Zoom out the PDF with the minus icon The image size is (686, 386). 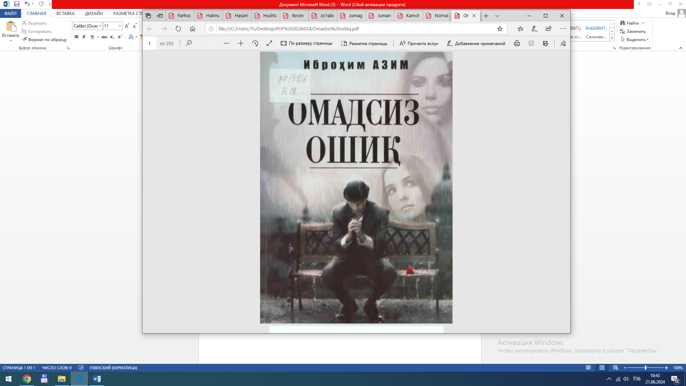pyautogui.click(x=227, y=43)
